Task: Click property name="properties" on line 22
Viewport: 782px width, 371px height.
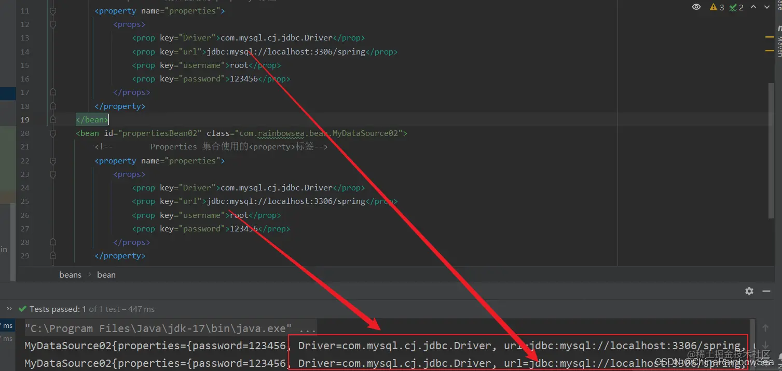Action: pos(160,161)
